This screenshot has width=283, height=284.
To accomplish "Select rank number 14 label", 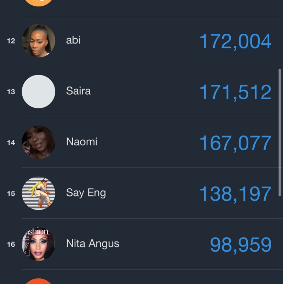I will 11,143.
